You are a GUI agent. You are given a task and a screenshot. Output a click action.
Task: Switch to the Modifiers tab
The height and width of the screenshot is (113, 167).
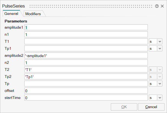(x=33, y=14)
